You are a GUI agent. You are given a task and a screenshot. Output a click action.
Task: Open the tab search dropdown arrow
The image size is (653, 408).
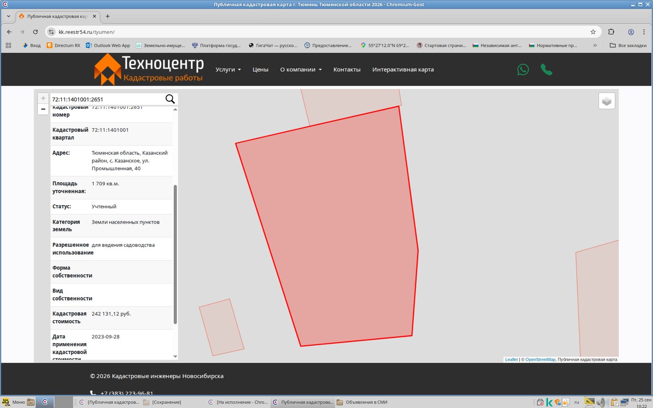click(8, 16)
